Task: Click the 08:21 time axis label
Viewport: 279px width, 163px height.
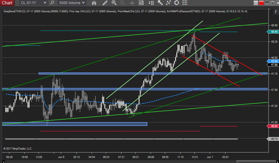Action: pyautogui.click(x=136, y=157)
